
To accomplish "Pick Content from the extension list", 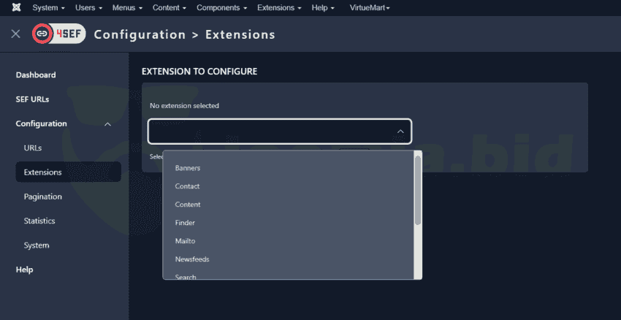I will coord(188,205).
